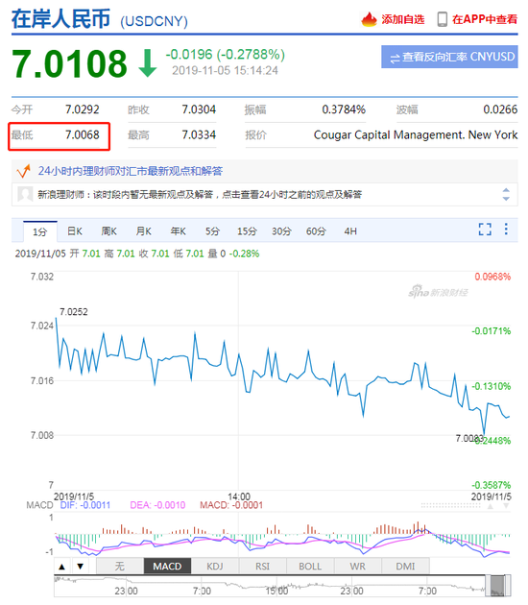Click the flame icon beside 添加自选
Image resolution: width=528 pixels, height=605 pixels.
point(369,19)
